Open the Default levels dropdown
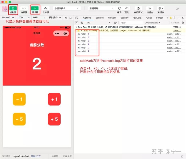 (152, 23)
